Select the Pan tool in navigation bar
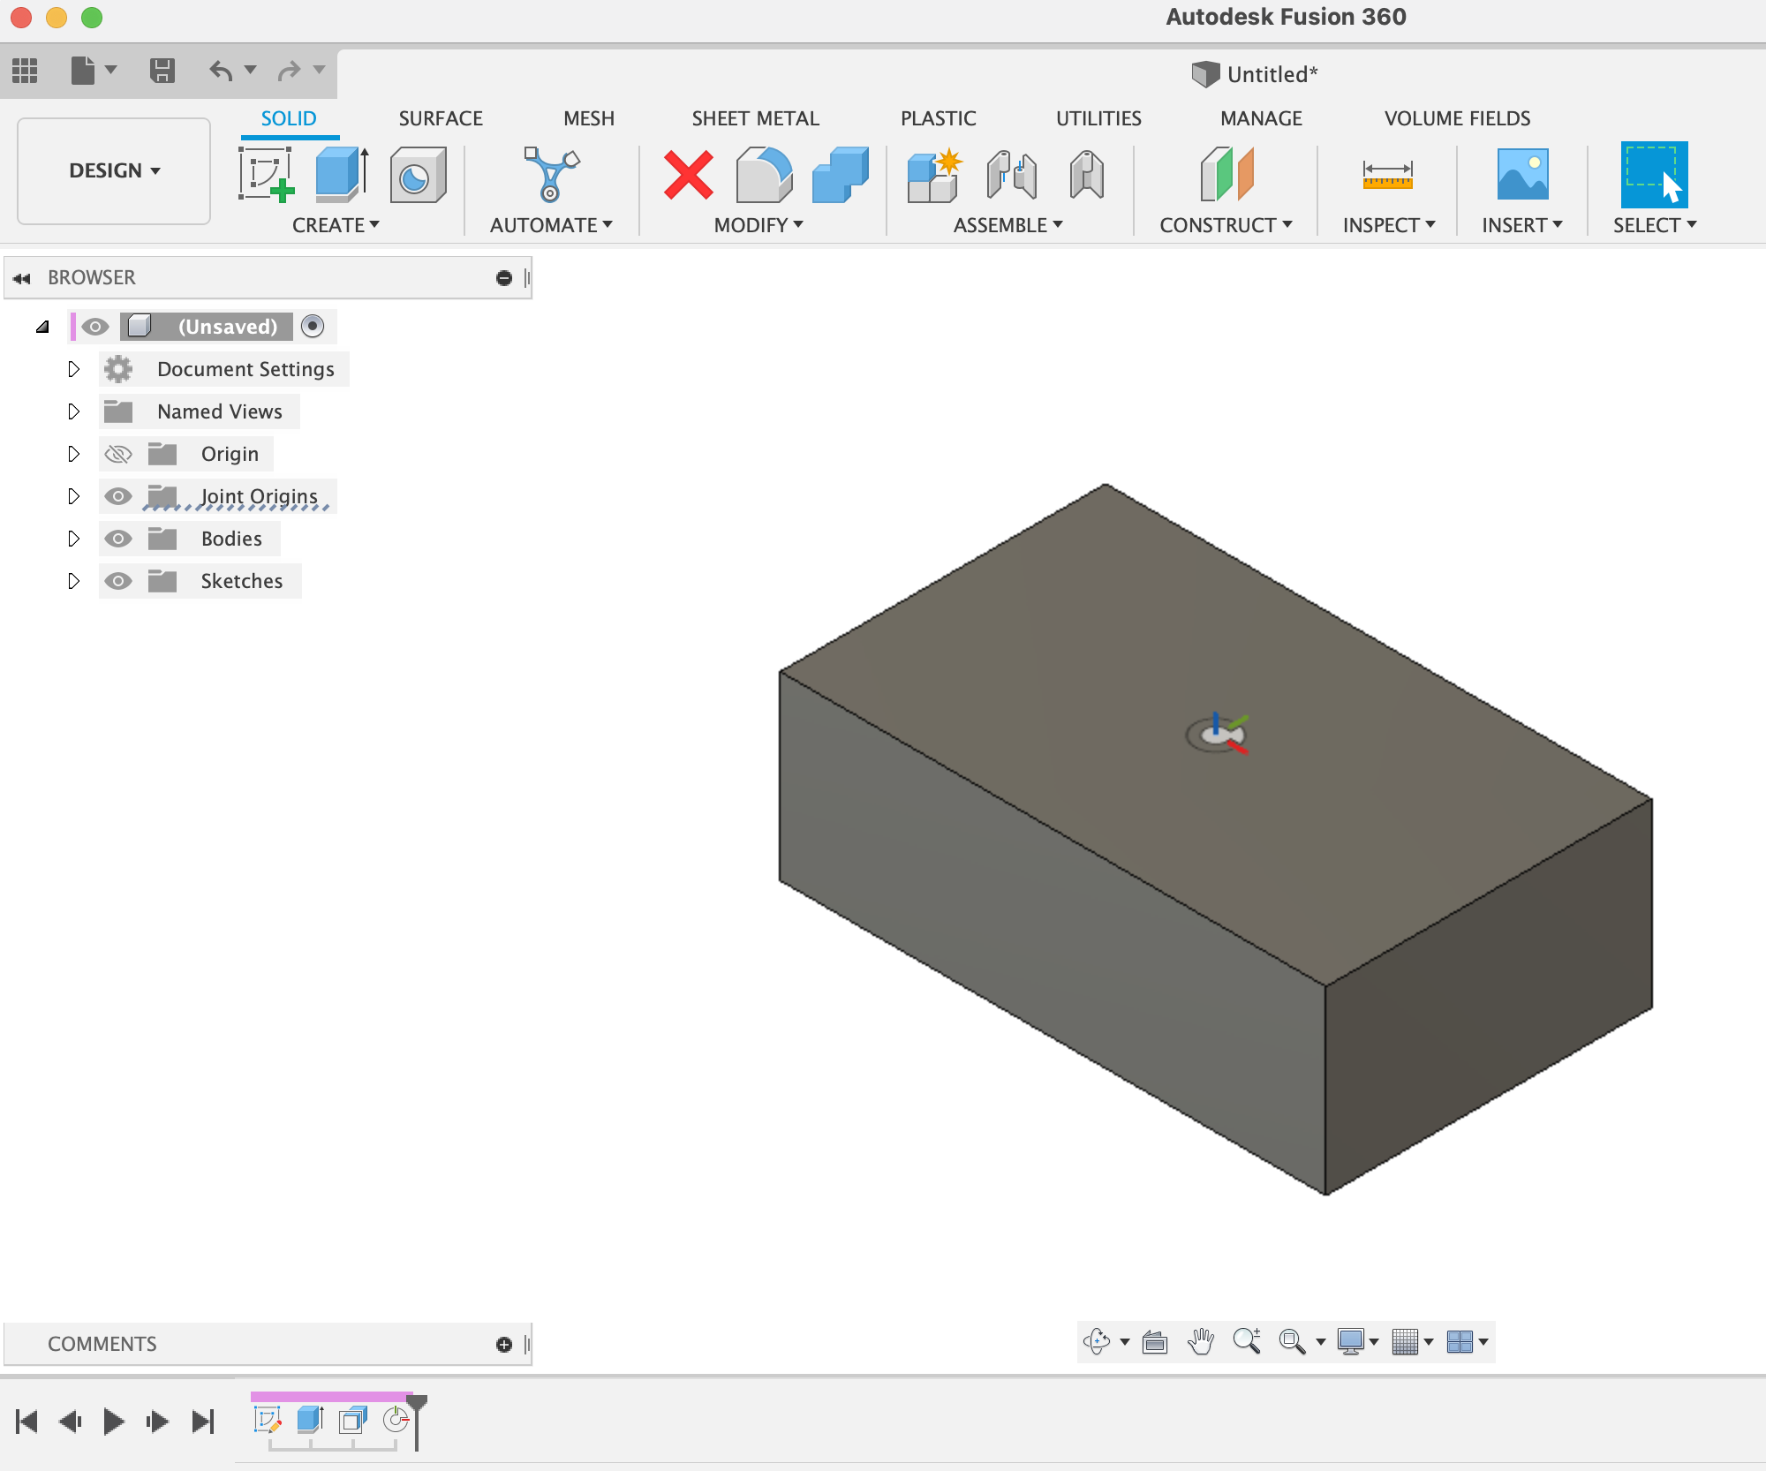Screen dimensions: 1766x1471 [1203, 1341]
